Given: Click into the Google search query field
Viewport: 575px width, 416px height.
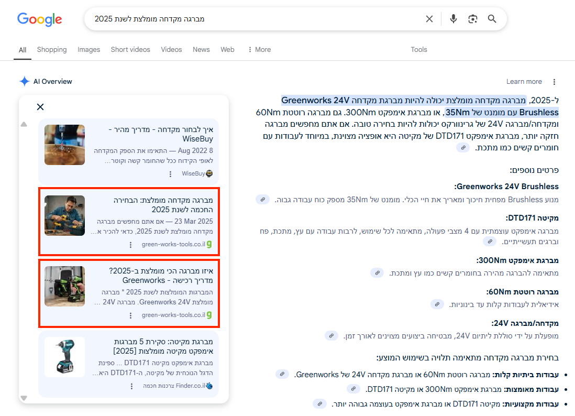Looking at the screenshot, I should pos(253,19).
